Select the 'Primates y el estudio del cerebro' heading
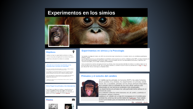193x109 pixels. (x=99, y=76)
